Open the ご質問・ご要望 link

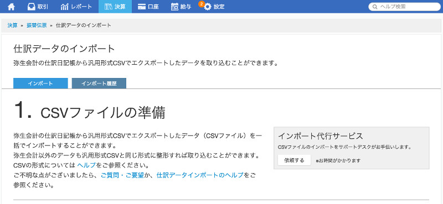(122, 175)
